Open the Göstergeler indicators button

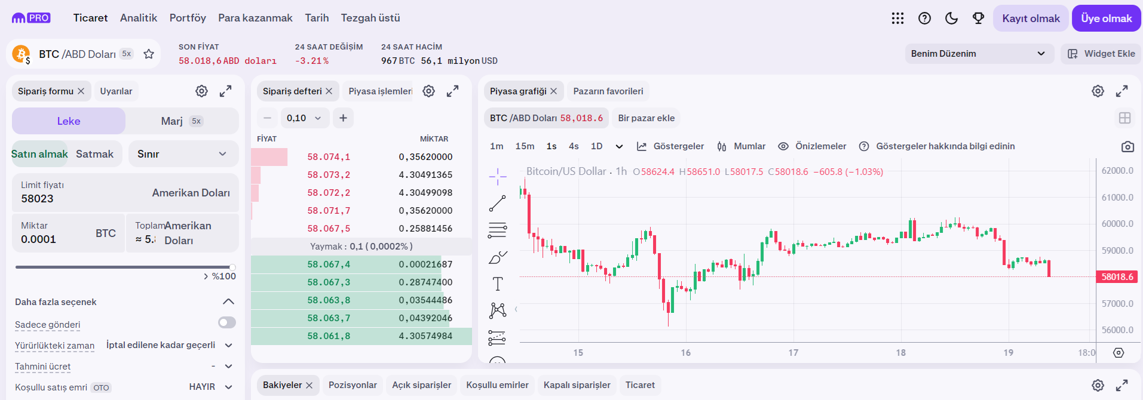click(x=670, y=146)
